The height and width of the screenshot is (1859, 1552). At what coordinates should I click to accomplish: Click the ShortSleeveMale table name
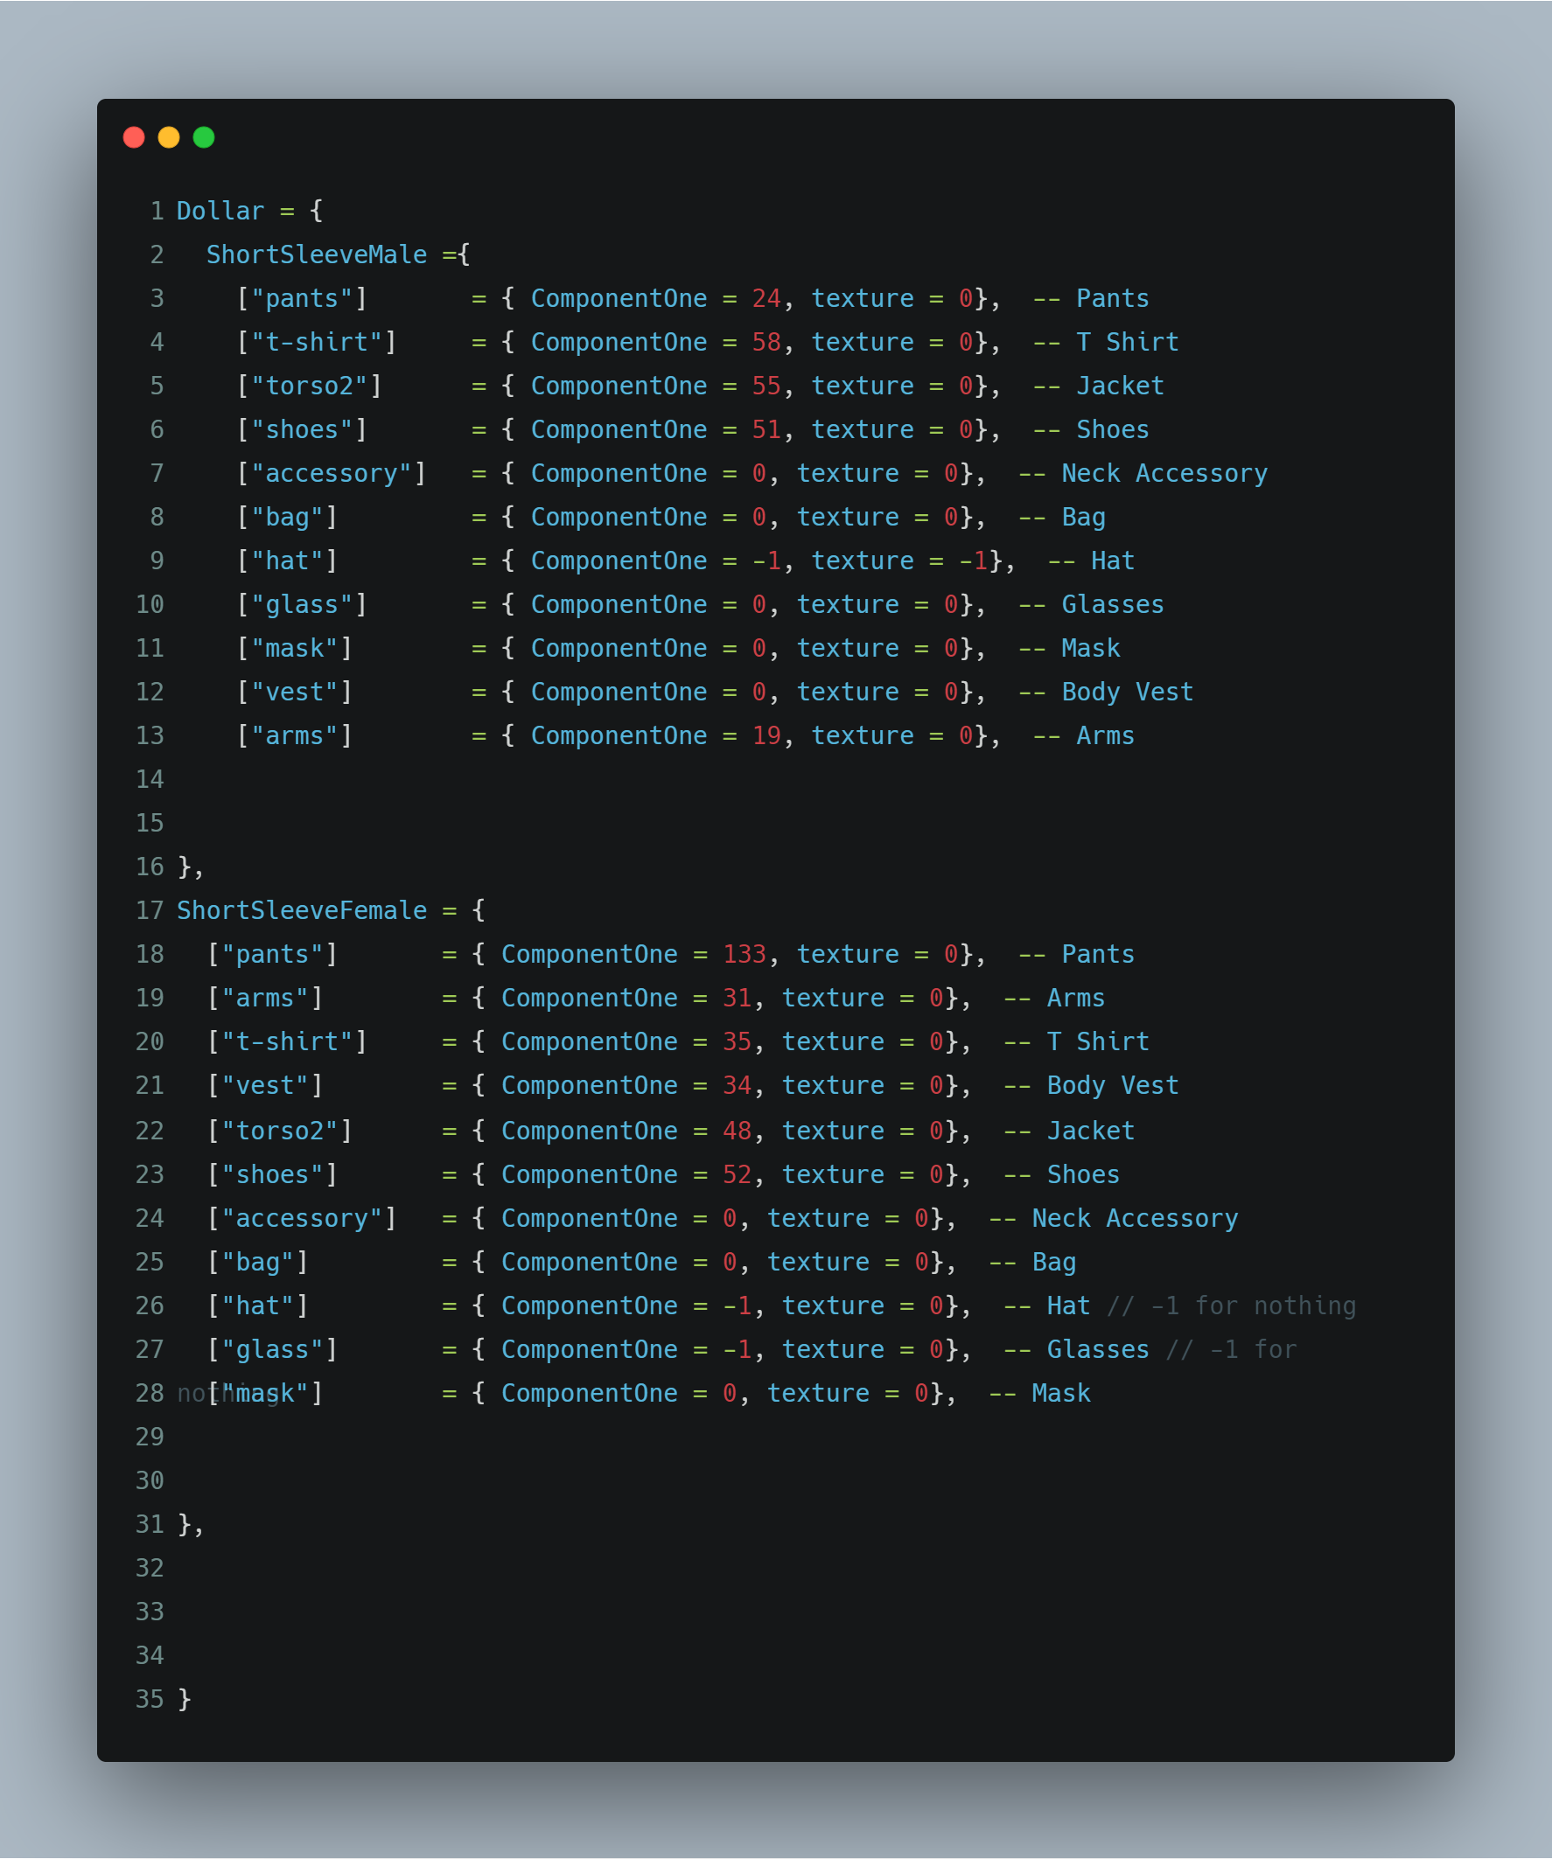(316, 255)
